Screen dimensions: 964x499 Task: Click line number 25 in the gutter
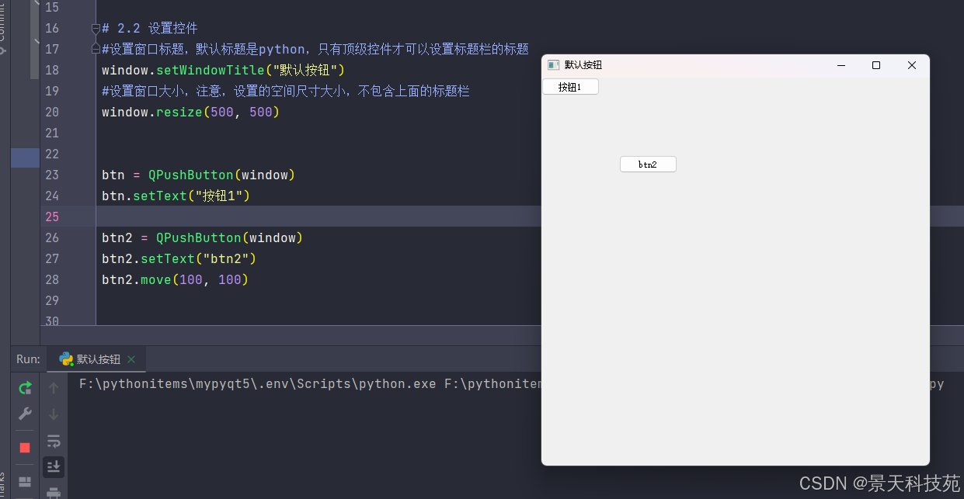pyautogui.click(x=51, y=217)
